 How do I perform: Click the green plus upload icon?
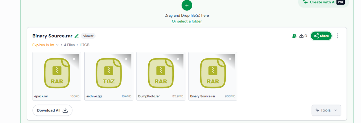click(187, 5)
